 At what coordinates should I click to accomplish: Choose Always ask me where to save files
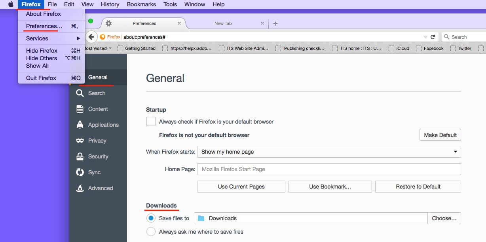[x=151, y=232]
